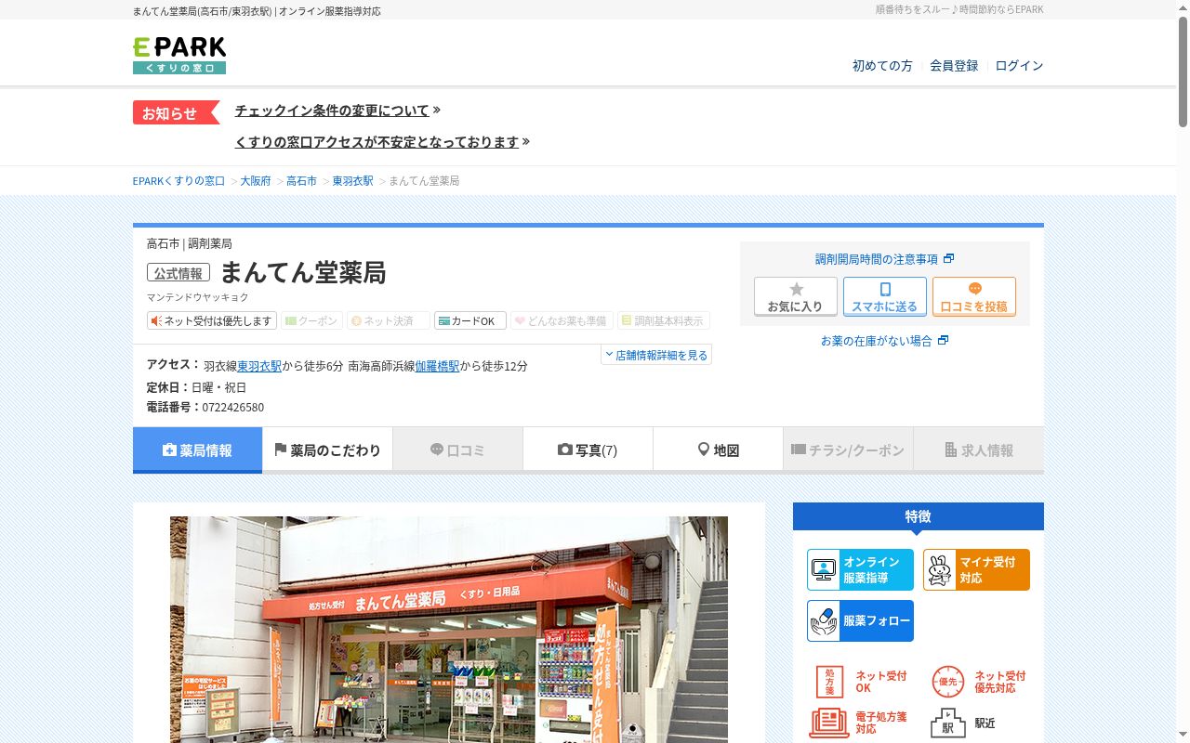Screen dimensions: 1190x743
Task: Click the お気に入り star button
Action: point(796,297)
